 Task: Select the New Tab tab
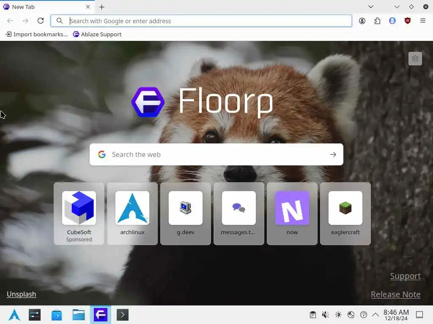47,7
